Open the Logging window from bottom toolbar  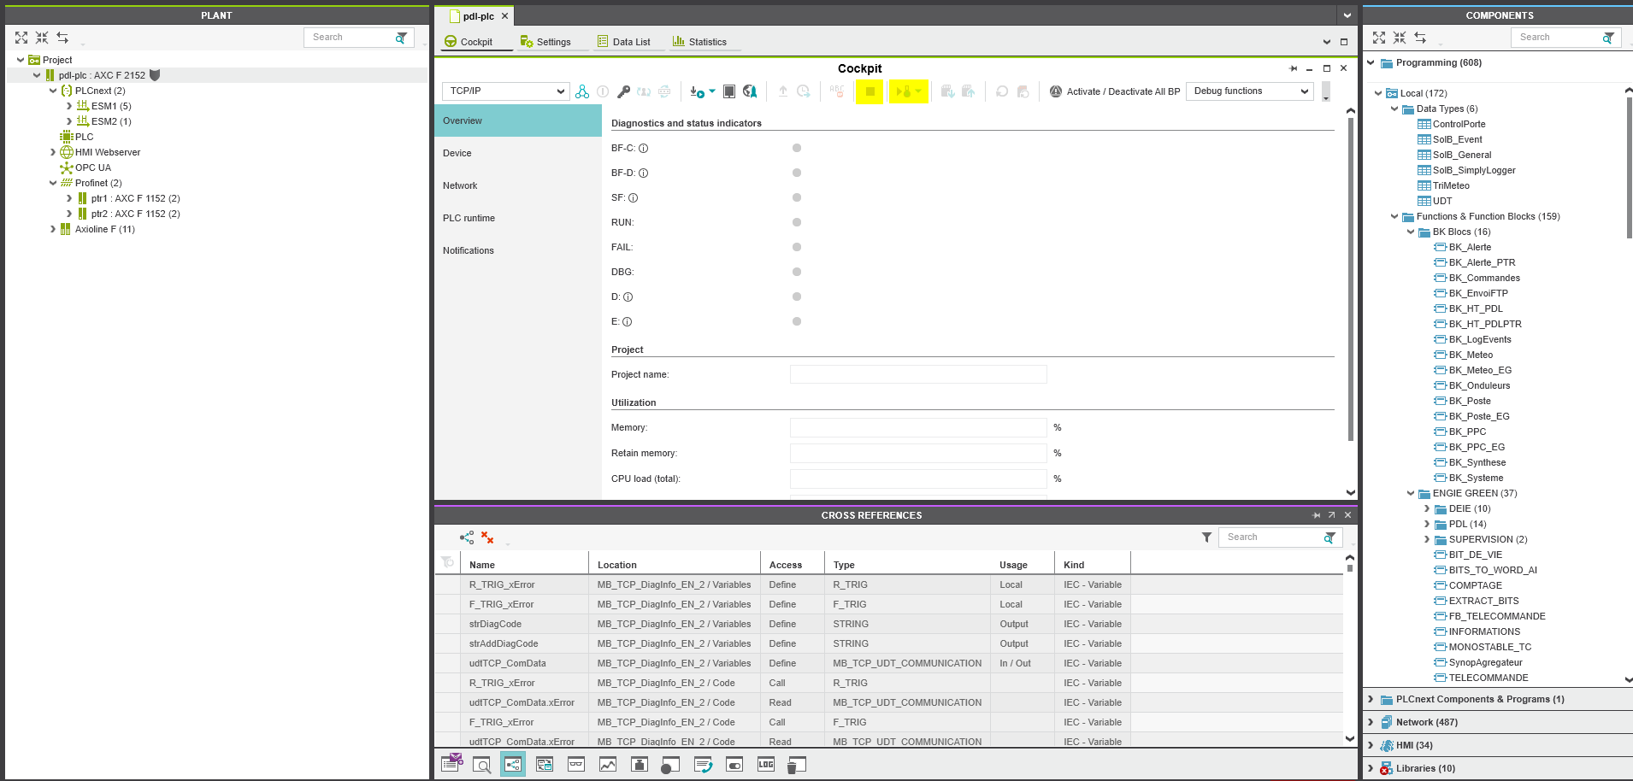click(x=766, y=765)
